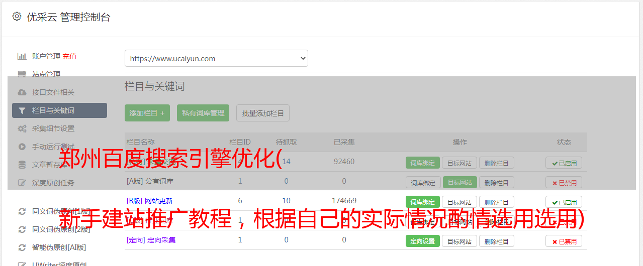Image resolution: width=643 pixels, height=266 pixels.
Task: Click the cloud upload icon for 接口文件相关
Action: (22, 92)
